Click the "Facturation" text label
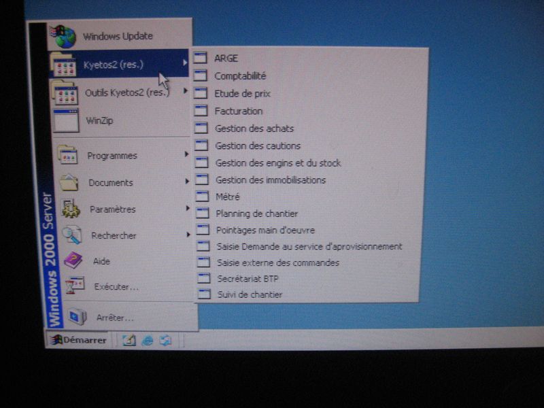 239,111
